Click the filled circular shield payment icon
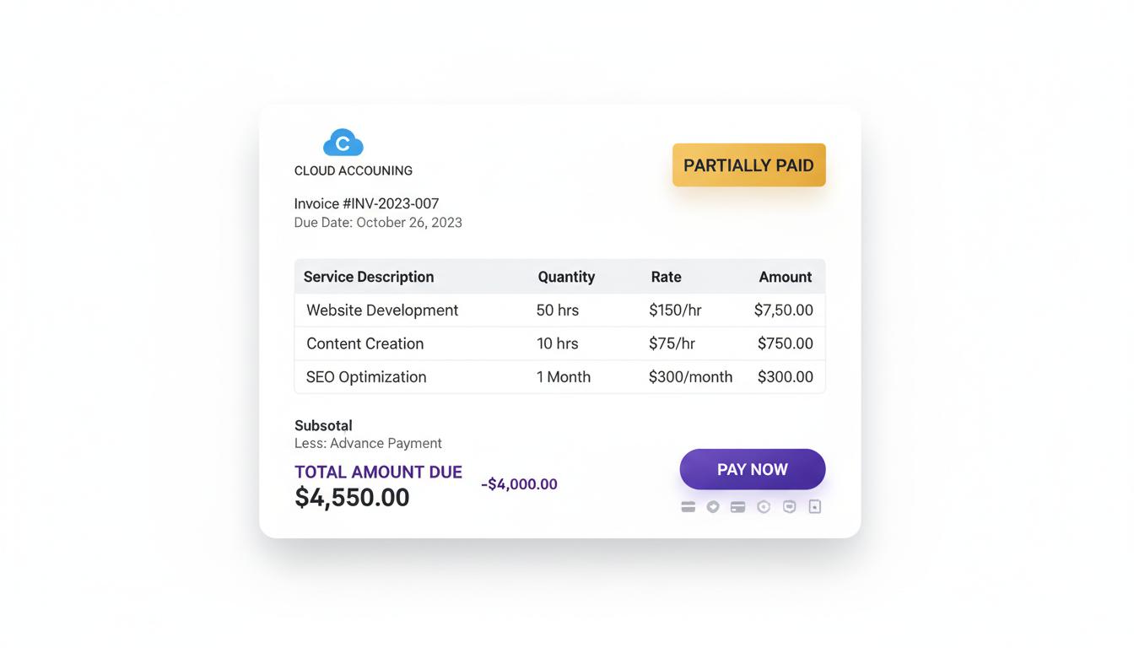This screenshot has height=648, width=1134. [713, 507]
